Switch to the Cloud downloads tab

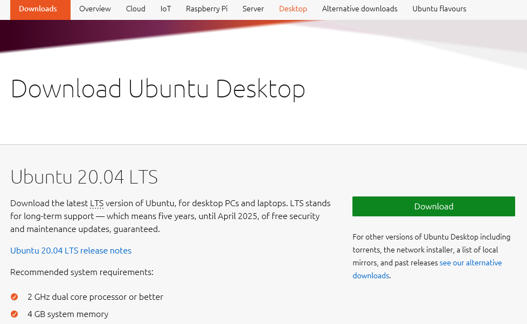135,9
